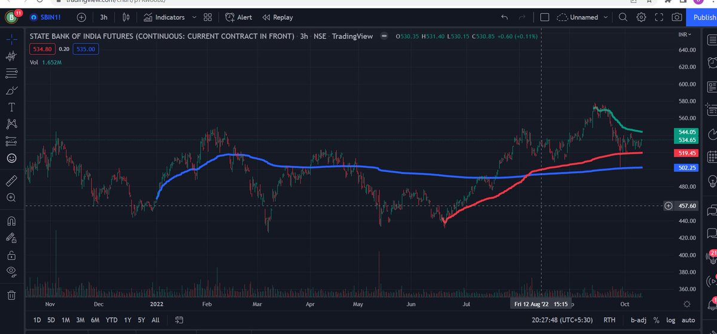
Task: Remove drawings with trash icon
Action: 11,295
